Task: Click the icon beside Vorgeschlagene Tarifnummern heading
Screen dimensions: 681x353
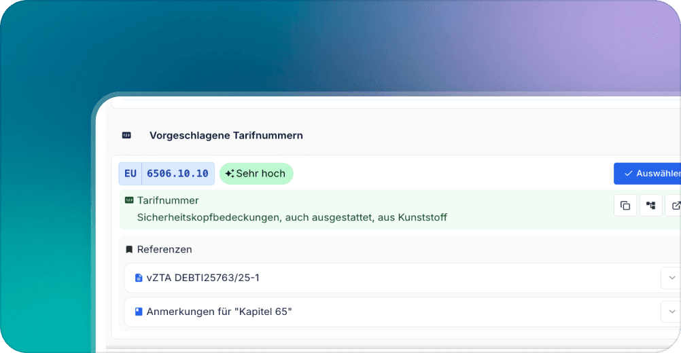Action: coord(126,135)
